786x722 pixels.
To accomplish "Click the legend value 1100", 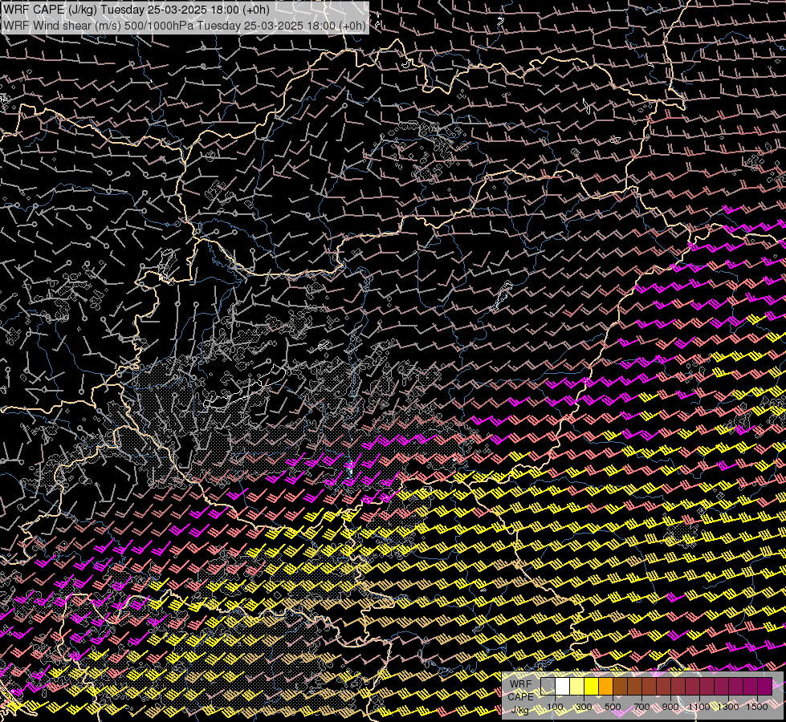I will (x=699, y=707).
